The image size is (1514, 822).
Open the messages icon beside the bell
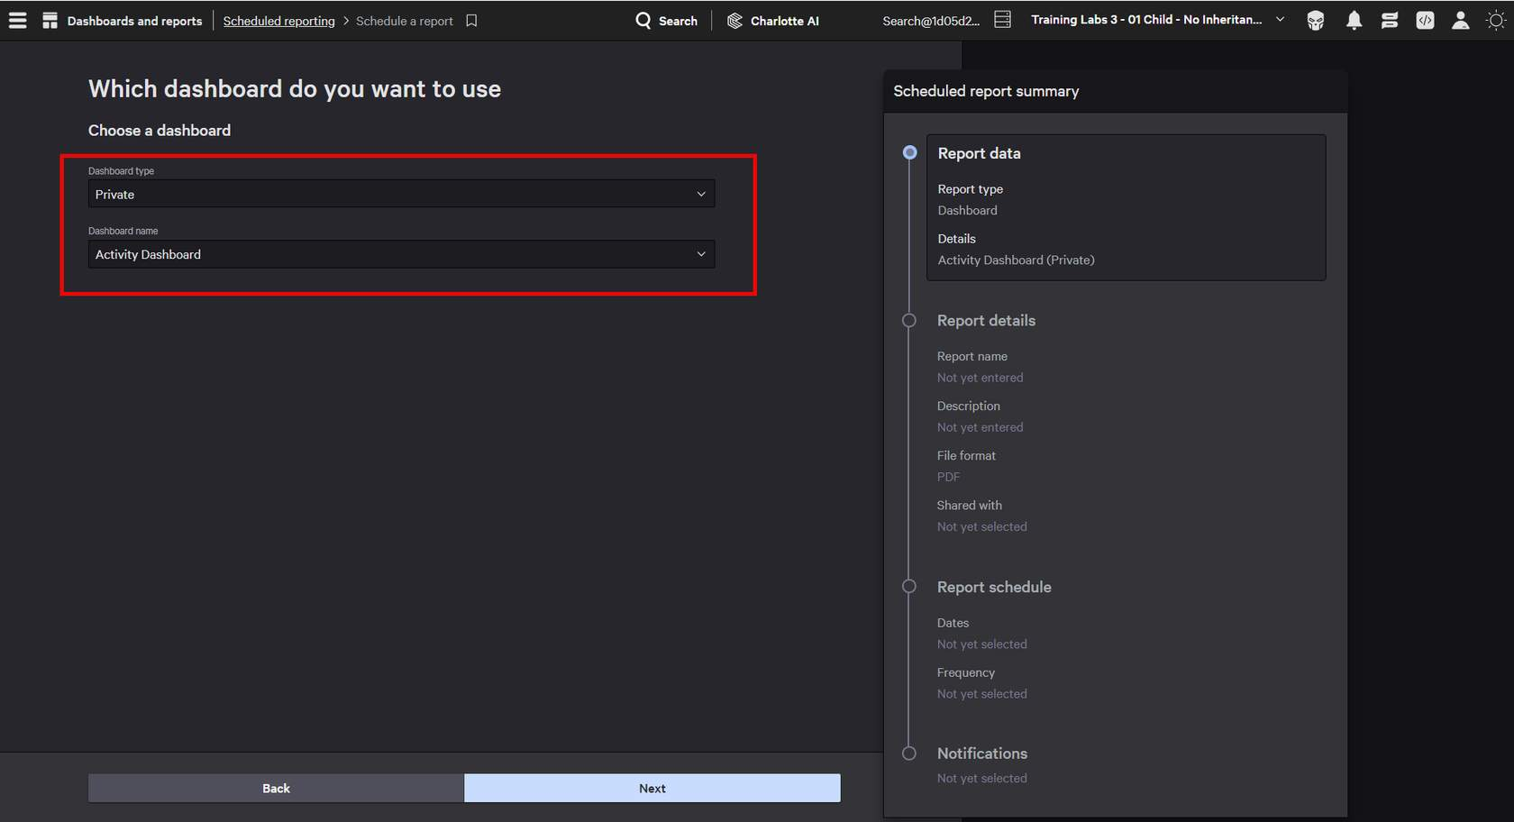[1390, 20]
